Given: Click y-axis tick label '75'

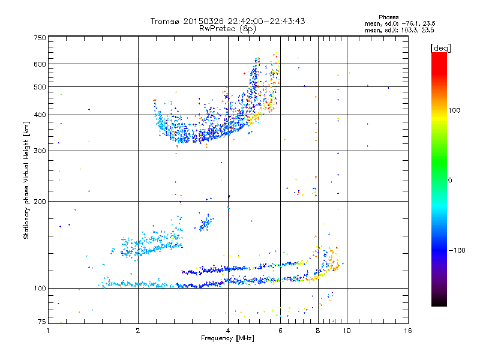Looking at the screenshot, I should coord(42,322).
